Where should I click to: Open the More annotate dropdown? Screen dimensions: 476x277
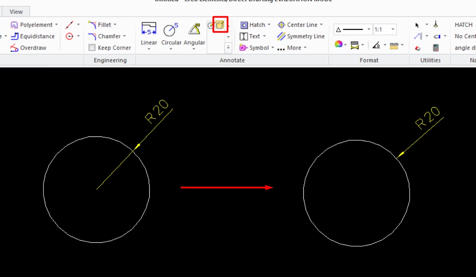coord(292,48)
